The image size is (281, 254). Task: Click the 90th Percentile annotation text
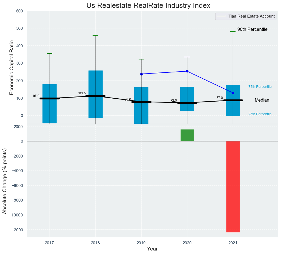point(252,29)
